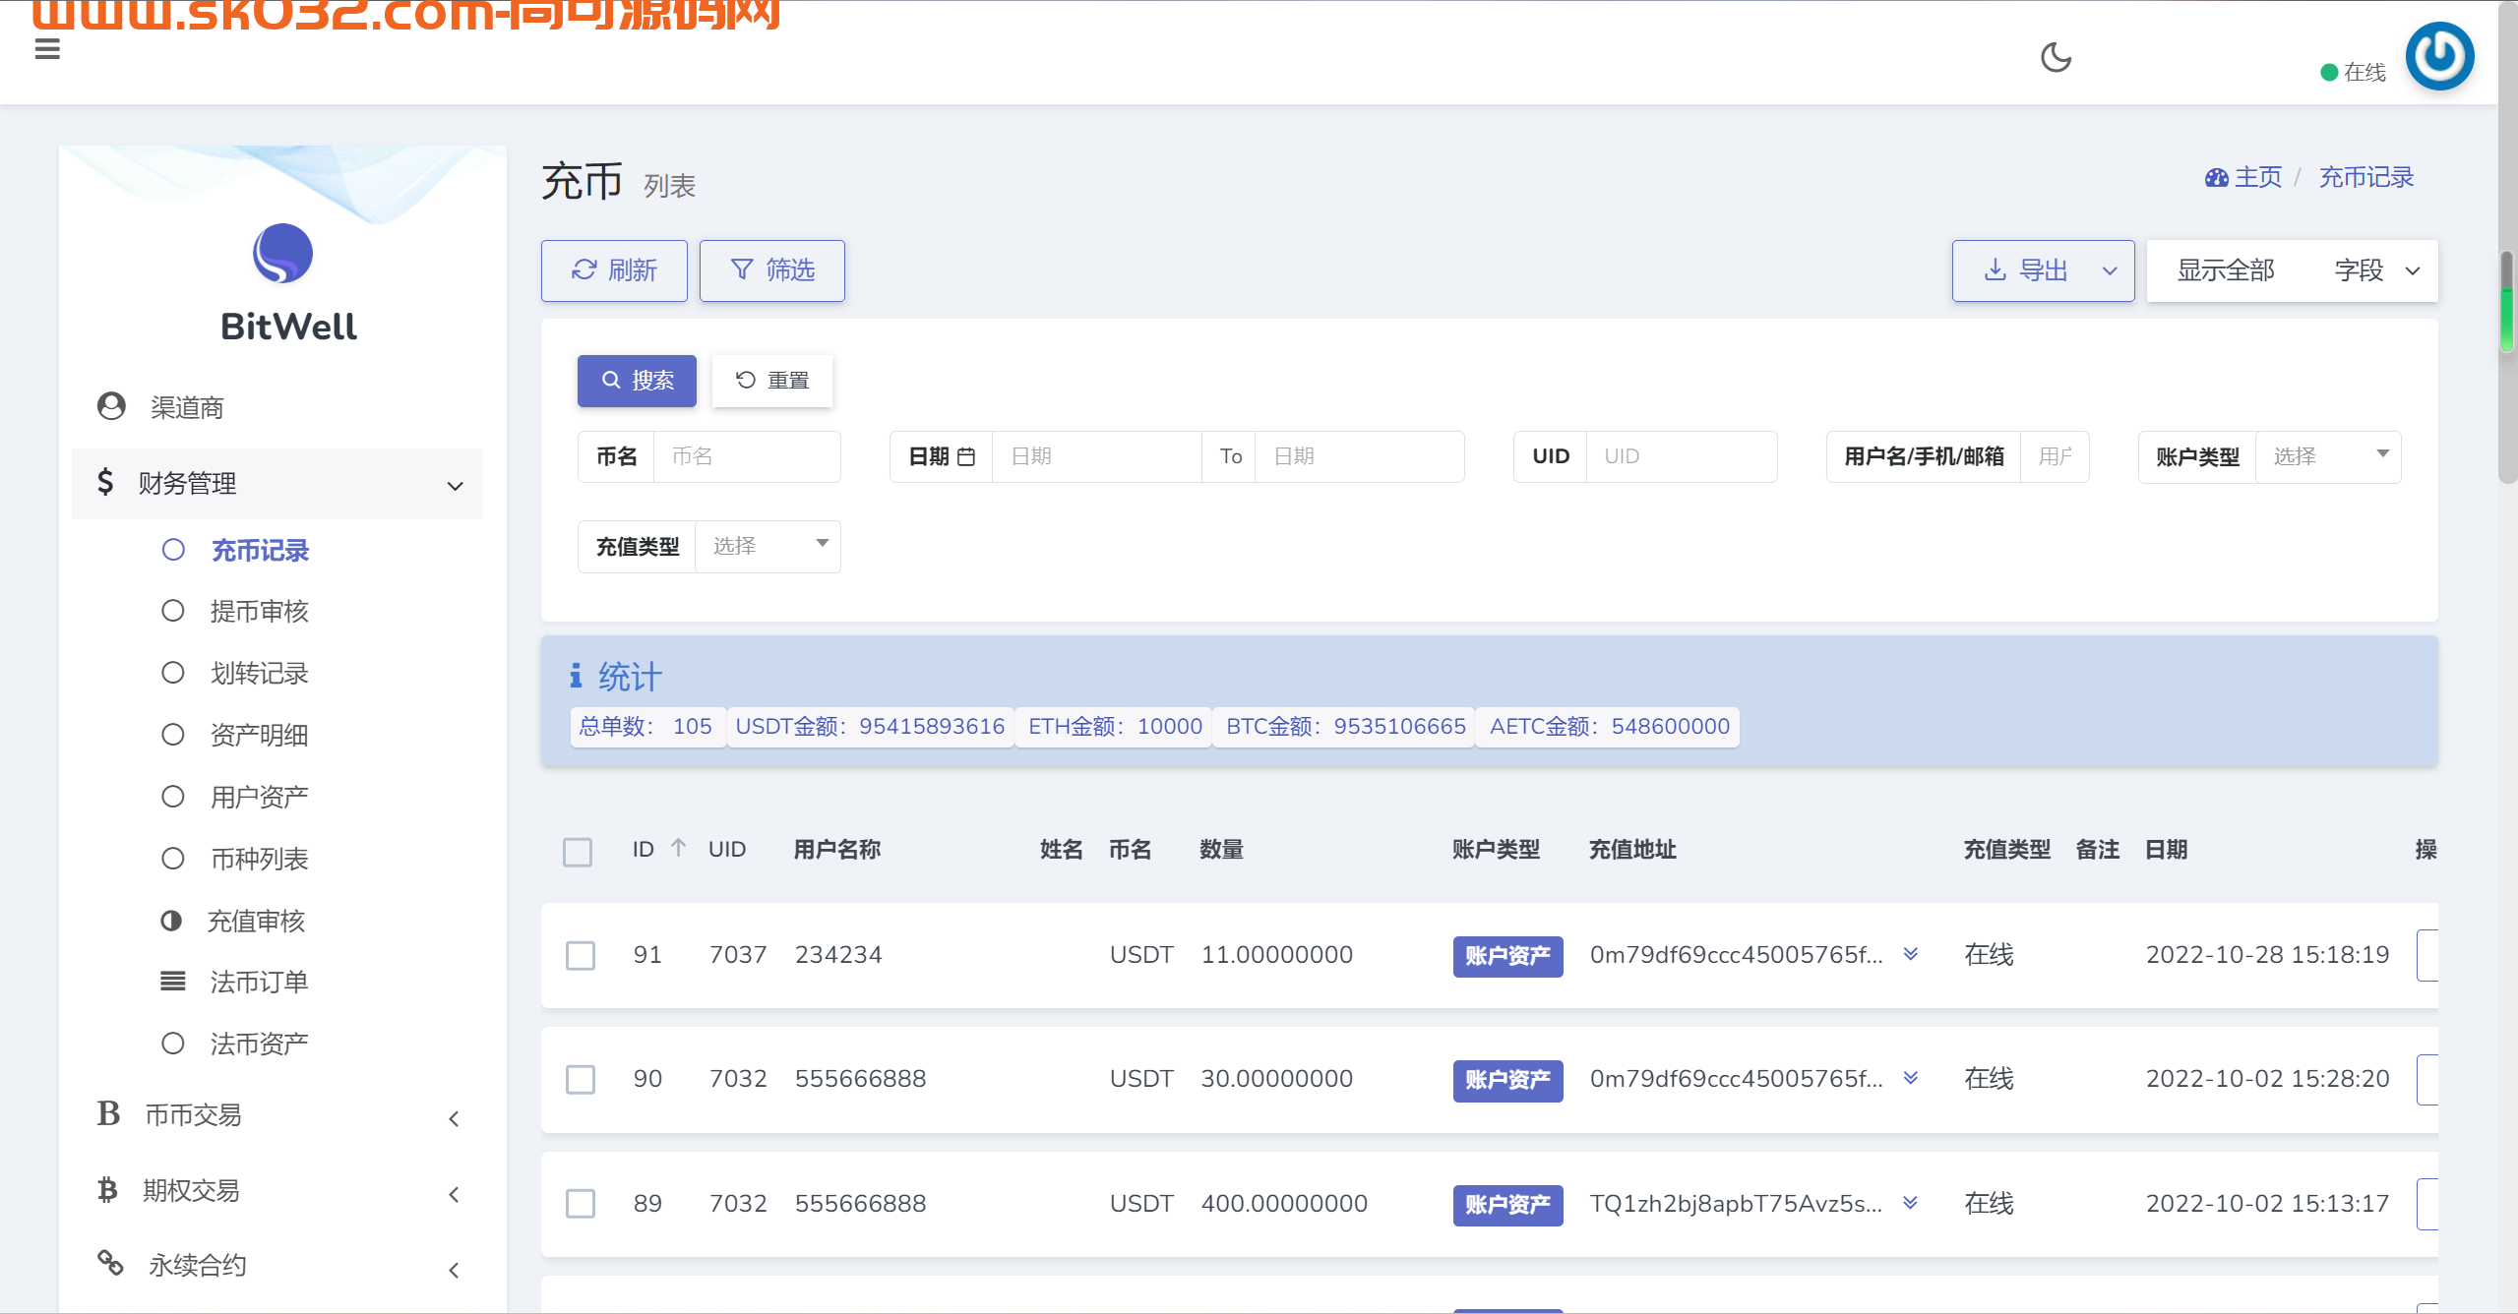Focus the end 日期 field after To
Viewport: 2518px width, 1314px height.
(x=1360, y=456)
